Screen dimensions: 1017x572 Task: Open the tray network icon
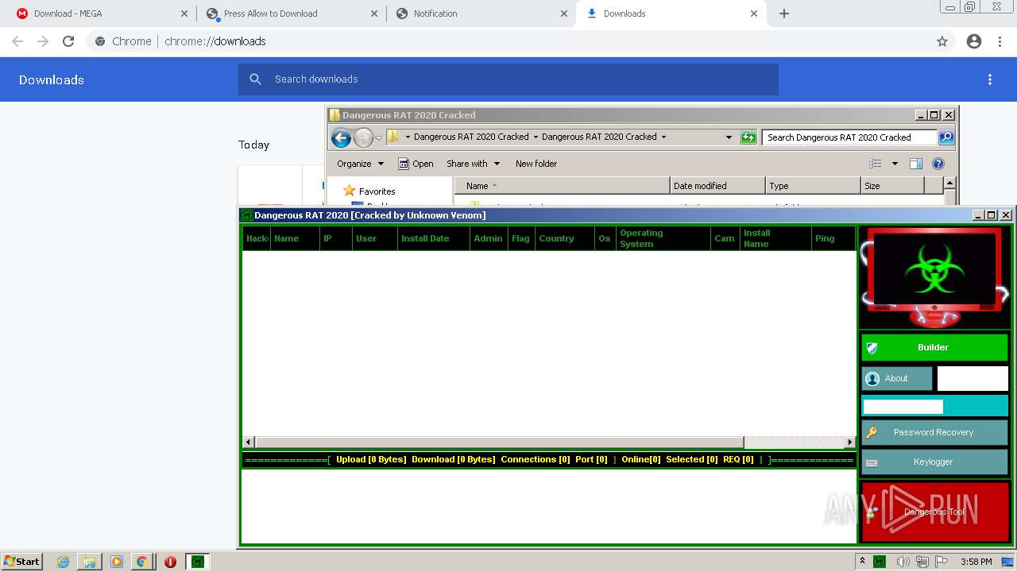(922, 562)
